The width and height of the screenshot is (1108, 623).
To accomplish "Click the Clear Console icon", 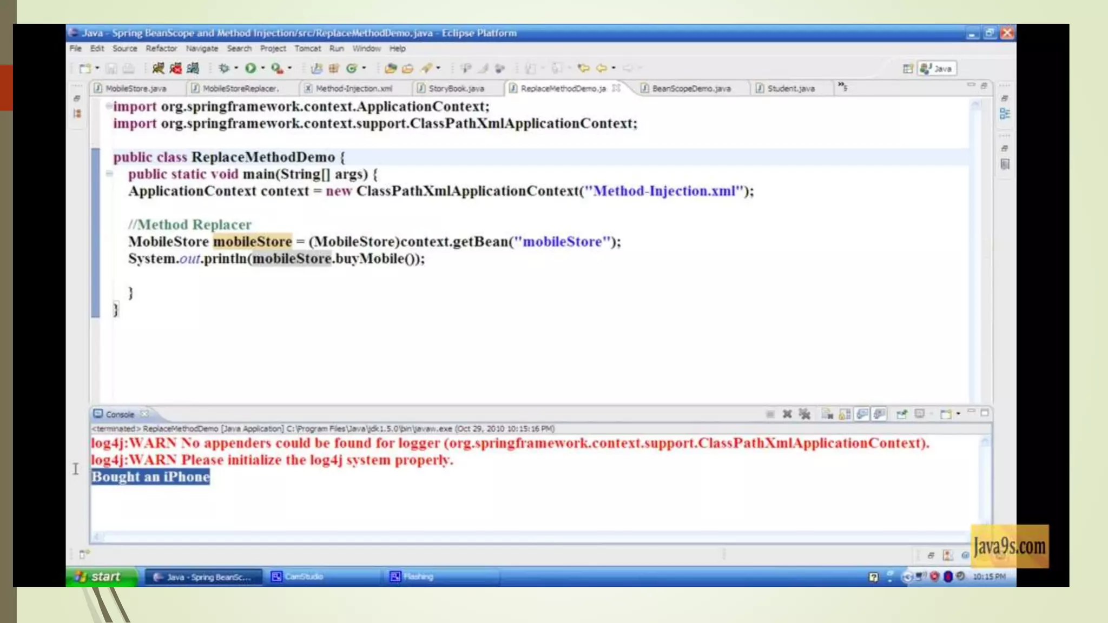I will coord(827,414).
